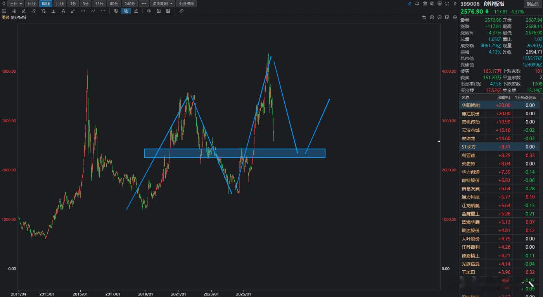The height and width of the screenshot is (297, 543).
Task: Undo with the back-arrow icon above the chart
Action: click(x=424, y=17)
